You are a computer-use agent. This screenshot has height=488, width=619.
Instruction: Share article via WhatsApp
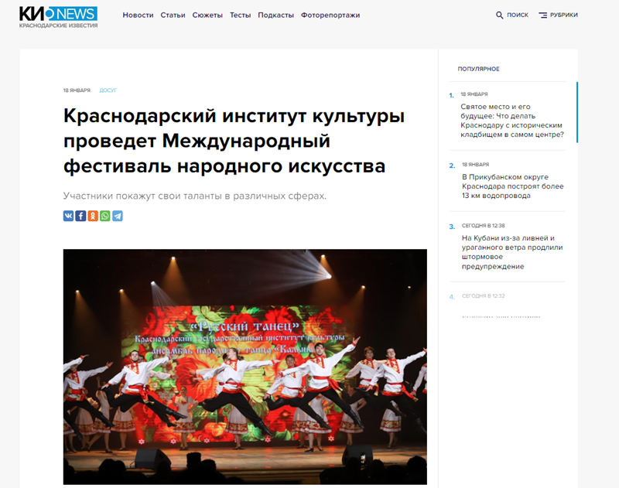(105, 216)
